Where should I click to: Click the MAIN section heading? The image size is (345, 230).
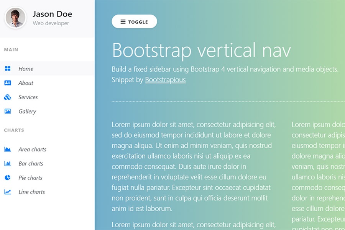click(11, 49)
